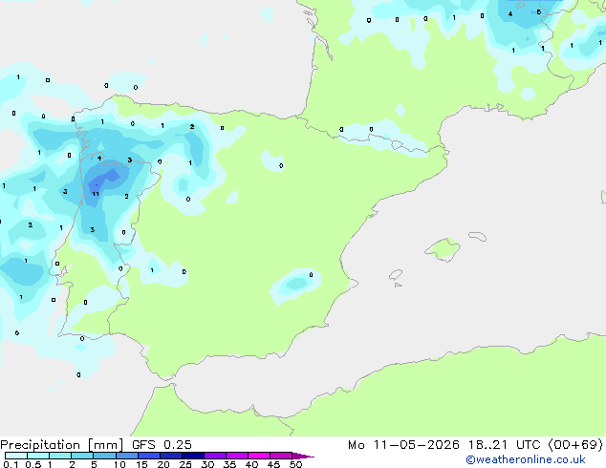Pick the 35–40 mm magenta-purple swatch

coord(237,456)
